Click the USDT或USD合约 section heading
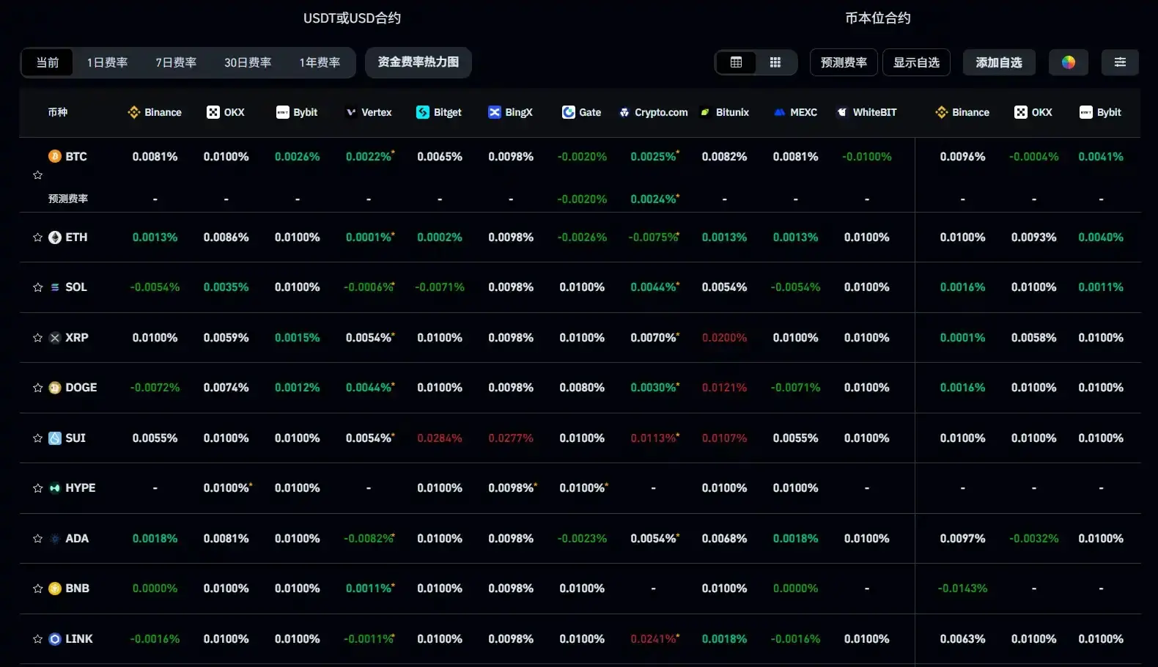Viewport: 1158px width, 667px height. coord(352,18)
